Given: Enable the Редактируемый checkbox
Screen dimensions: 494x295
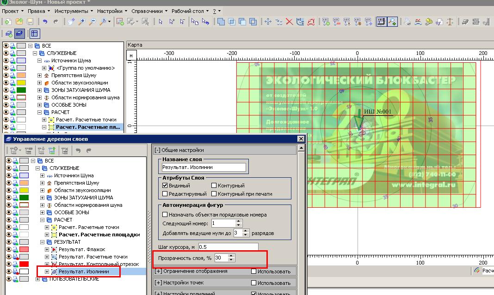Looking at the screenshot, I should coord(165,194).
